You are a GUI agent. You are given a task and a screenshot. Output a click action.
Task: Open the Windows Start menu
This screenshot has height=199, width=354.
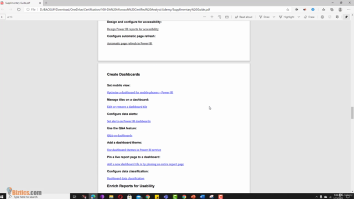click(2, 197)
